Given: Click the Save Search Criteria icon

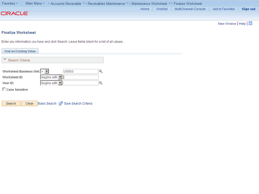Looking at the screenshot, I should 61,103.
